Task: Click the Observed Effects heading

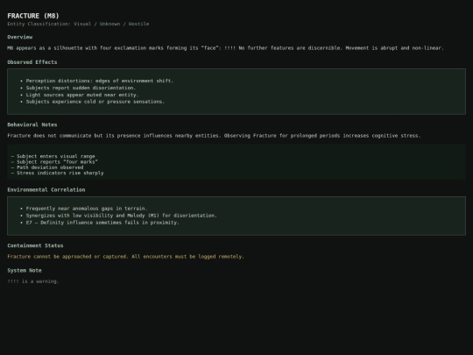Action: tap(32, 62)
